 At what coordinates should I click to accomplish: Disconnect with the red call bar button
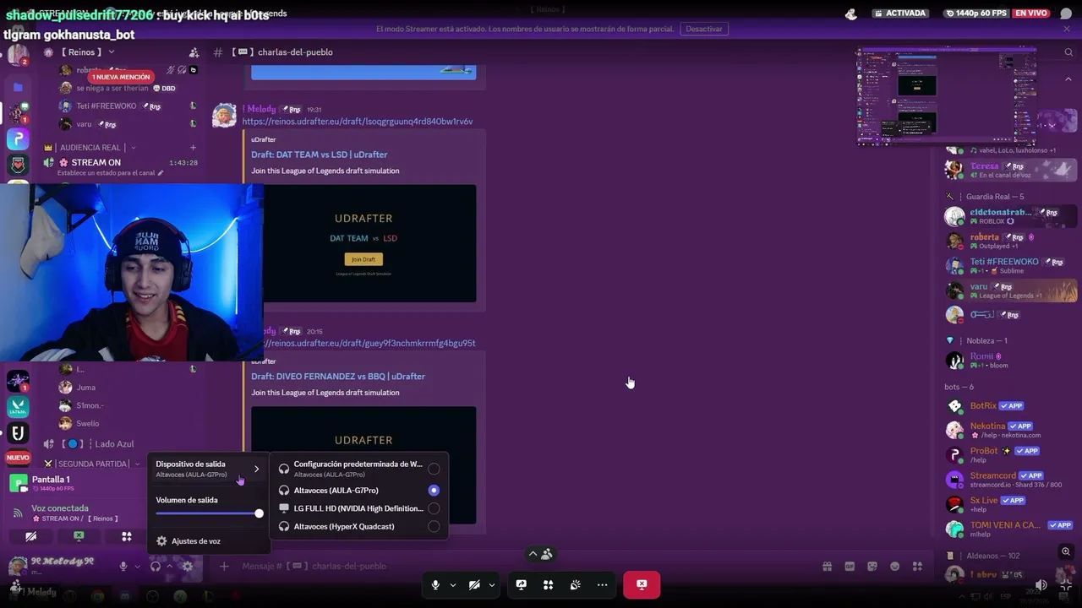642,584
